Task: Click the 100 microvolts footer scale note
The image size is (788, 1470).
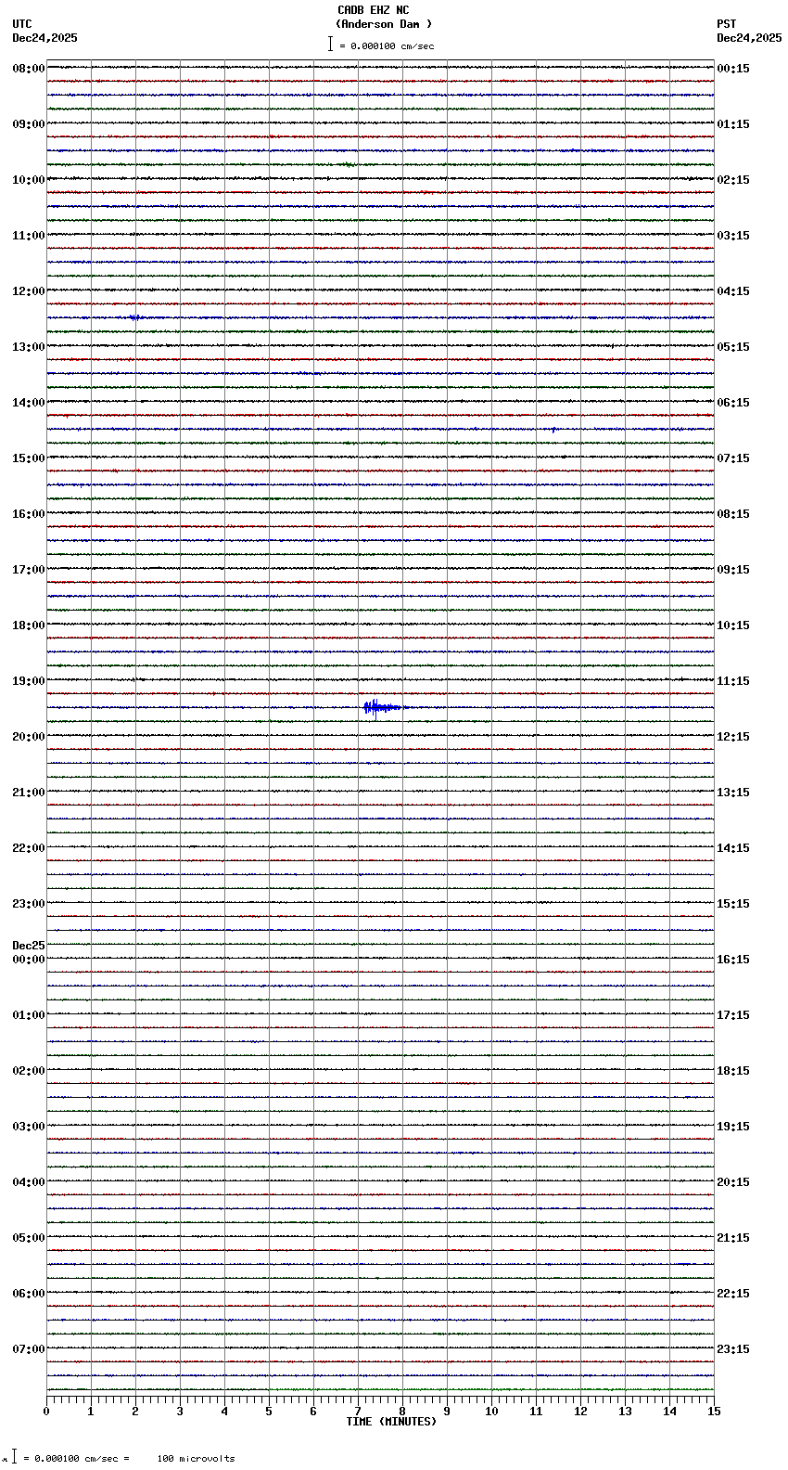Action: click(197, 1459)
